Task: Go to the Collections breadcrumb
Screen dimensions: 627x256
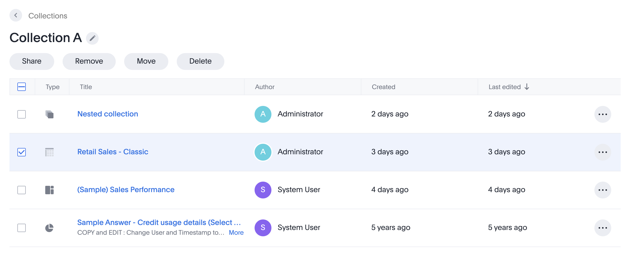Action: (48, 16)
